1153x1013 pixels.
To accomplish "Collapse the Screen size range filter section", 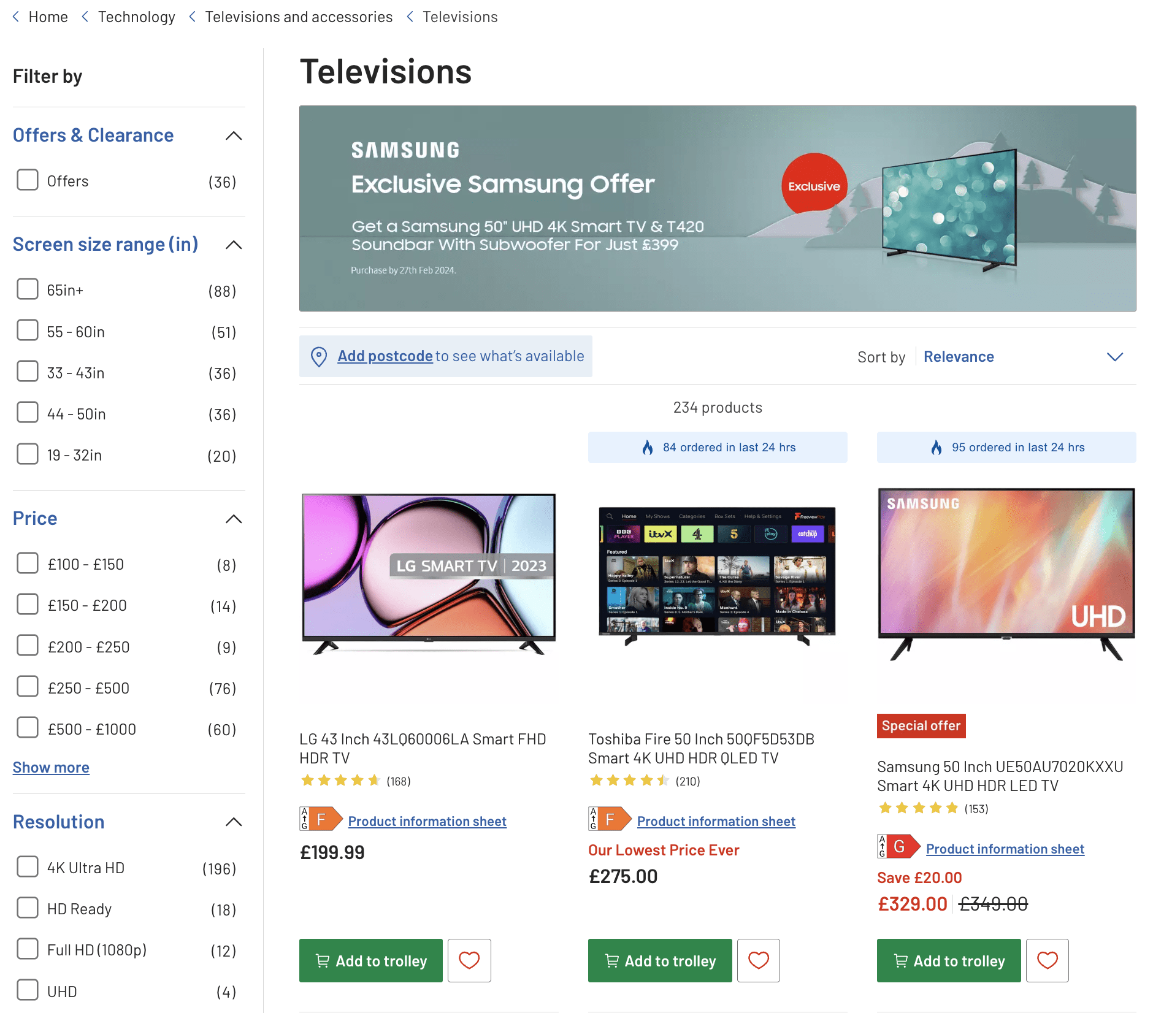I will point(234,245).
